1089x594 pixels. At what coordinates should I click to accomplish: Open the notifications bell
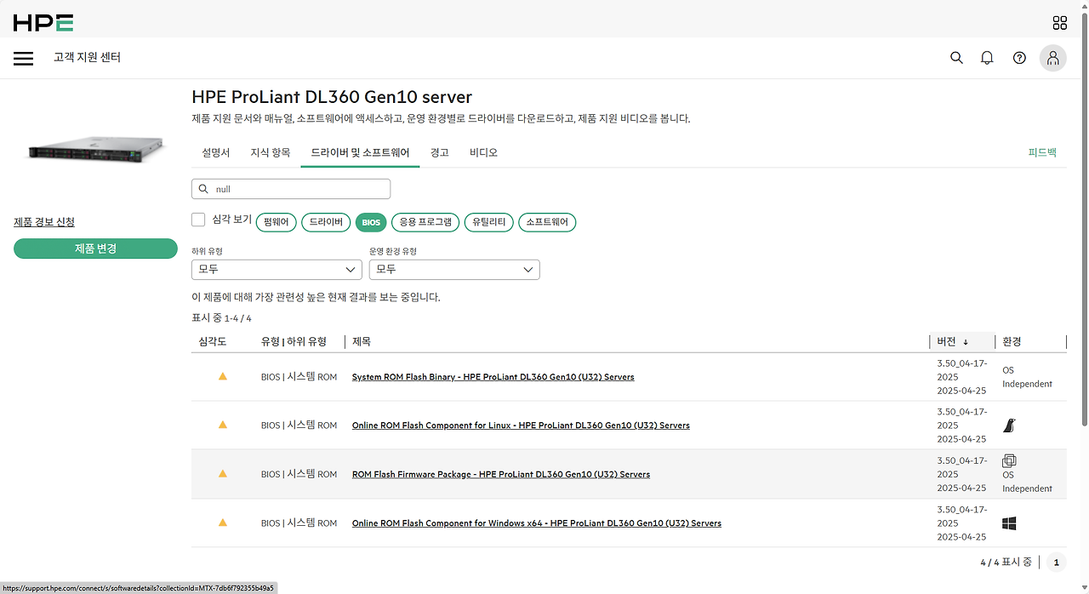987,57
